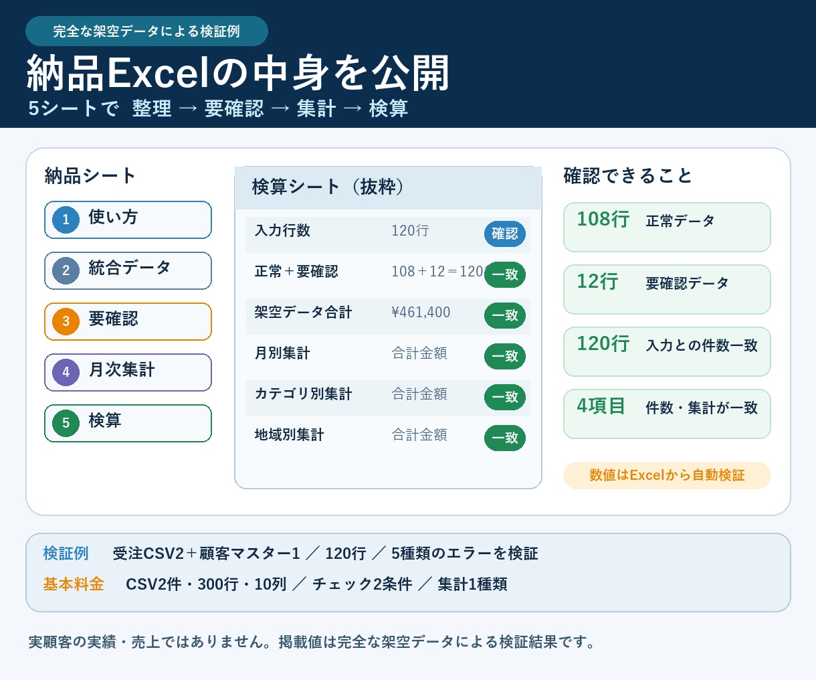Click 合計金額 in the 地域別集計 row
Viewport: 816px width, 680px height.
(419, 434)
